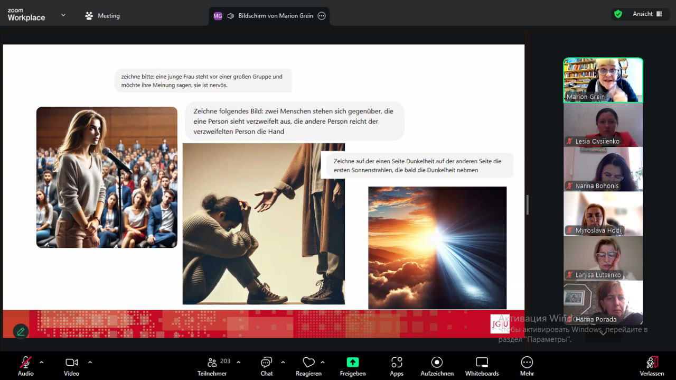Click the Whiteboards icon
This screenshot has height=380, width=676.
click(x=482, y=363)
